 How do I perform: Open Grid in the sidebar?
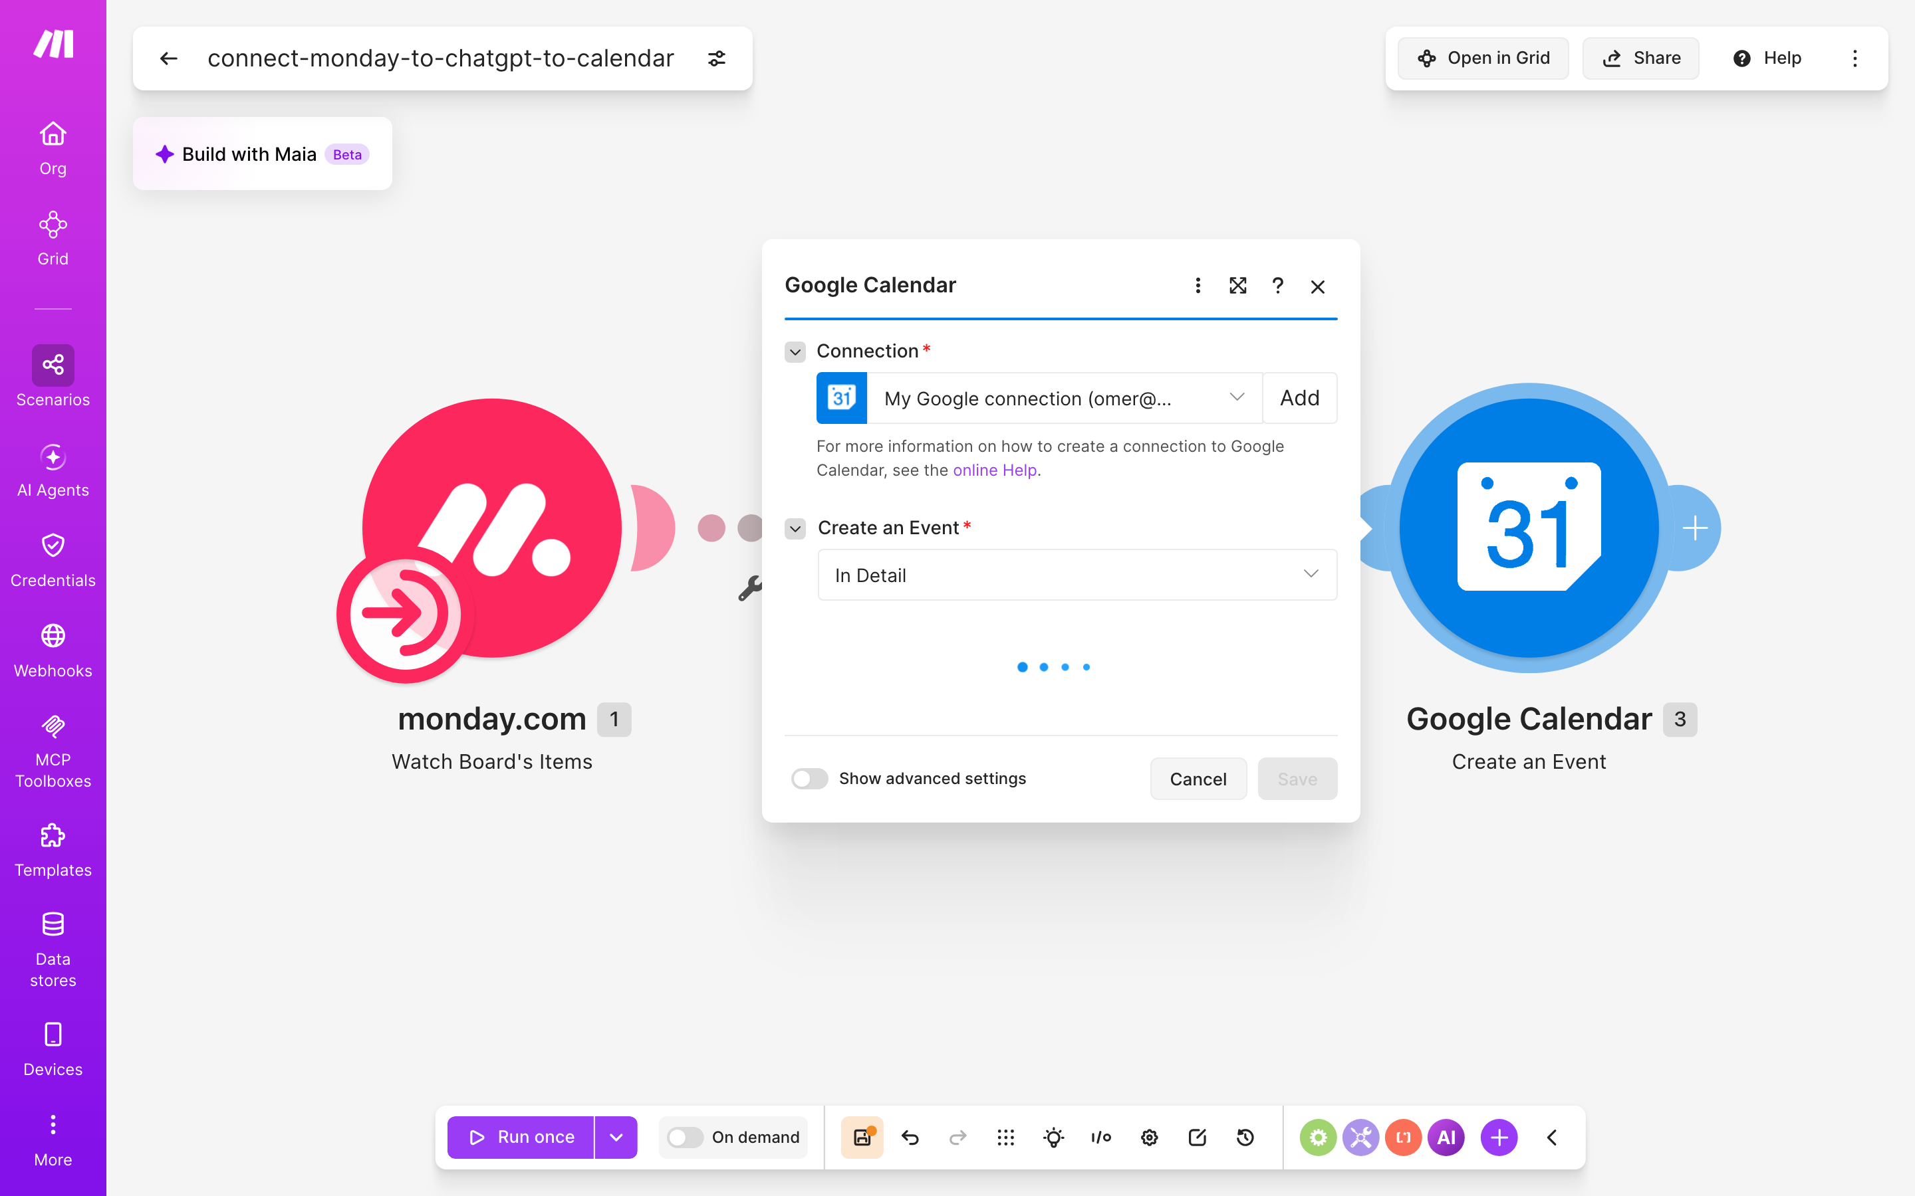coord(53,238)
